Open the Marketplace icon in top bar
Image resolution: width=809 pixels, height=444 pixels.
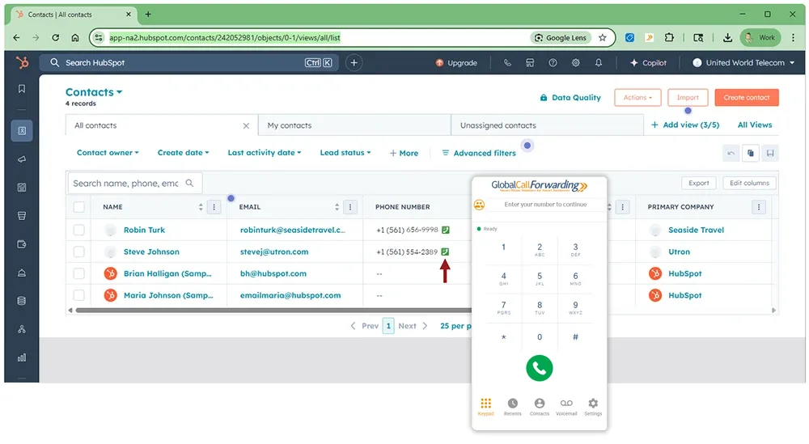pos(530,63)
